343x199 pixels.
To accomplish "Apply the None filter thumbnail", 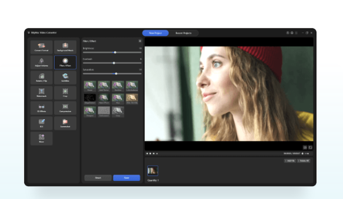I will (x=90, y=86).
